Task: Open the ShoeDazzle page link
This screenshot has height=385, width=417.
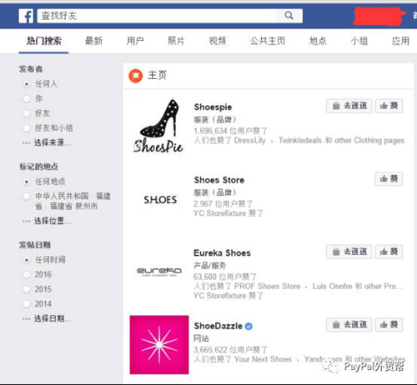Action: pos(218,326)
